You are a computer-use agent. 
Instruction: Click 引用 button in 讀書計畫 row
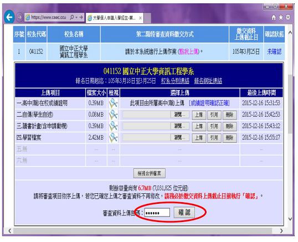pyautogui.click(x=214, y=126)
